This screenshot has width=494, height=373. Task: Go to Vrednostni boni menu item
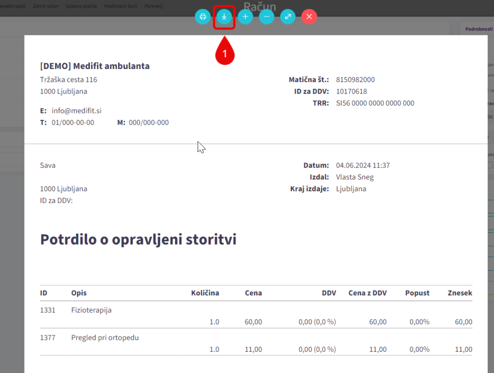click(120, 6)
